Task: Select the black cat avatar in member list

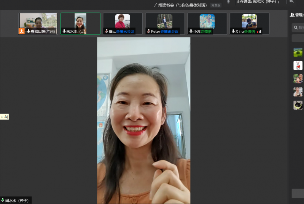Action: point(298,105)
